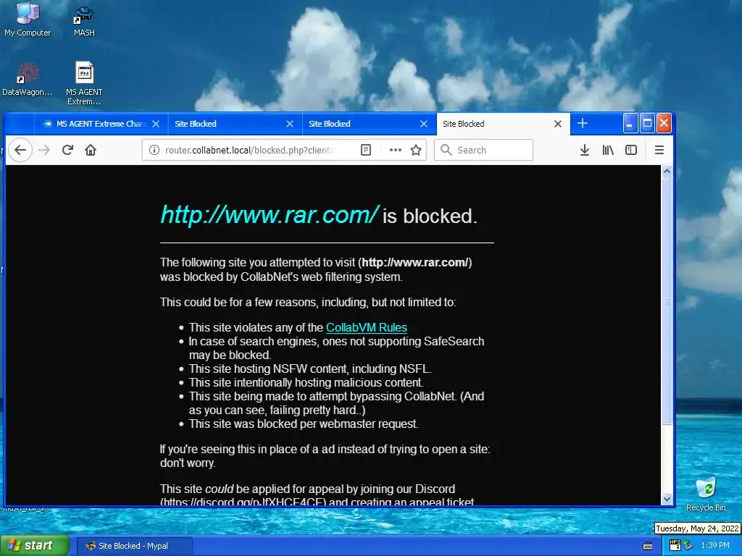Select the DataWagon desktop shortcut
This screenshot has width=742, height=556.
(27, 80)
